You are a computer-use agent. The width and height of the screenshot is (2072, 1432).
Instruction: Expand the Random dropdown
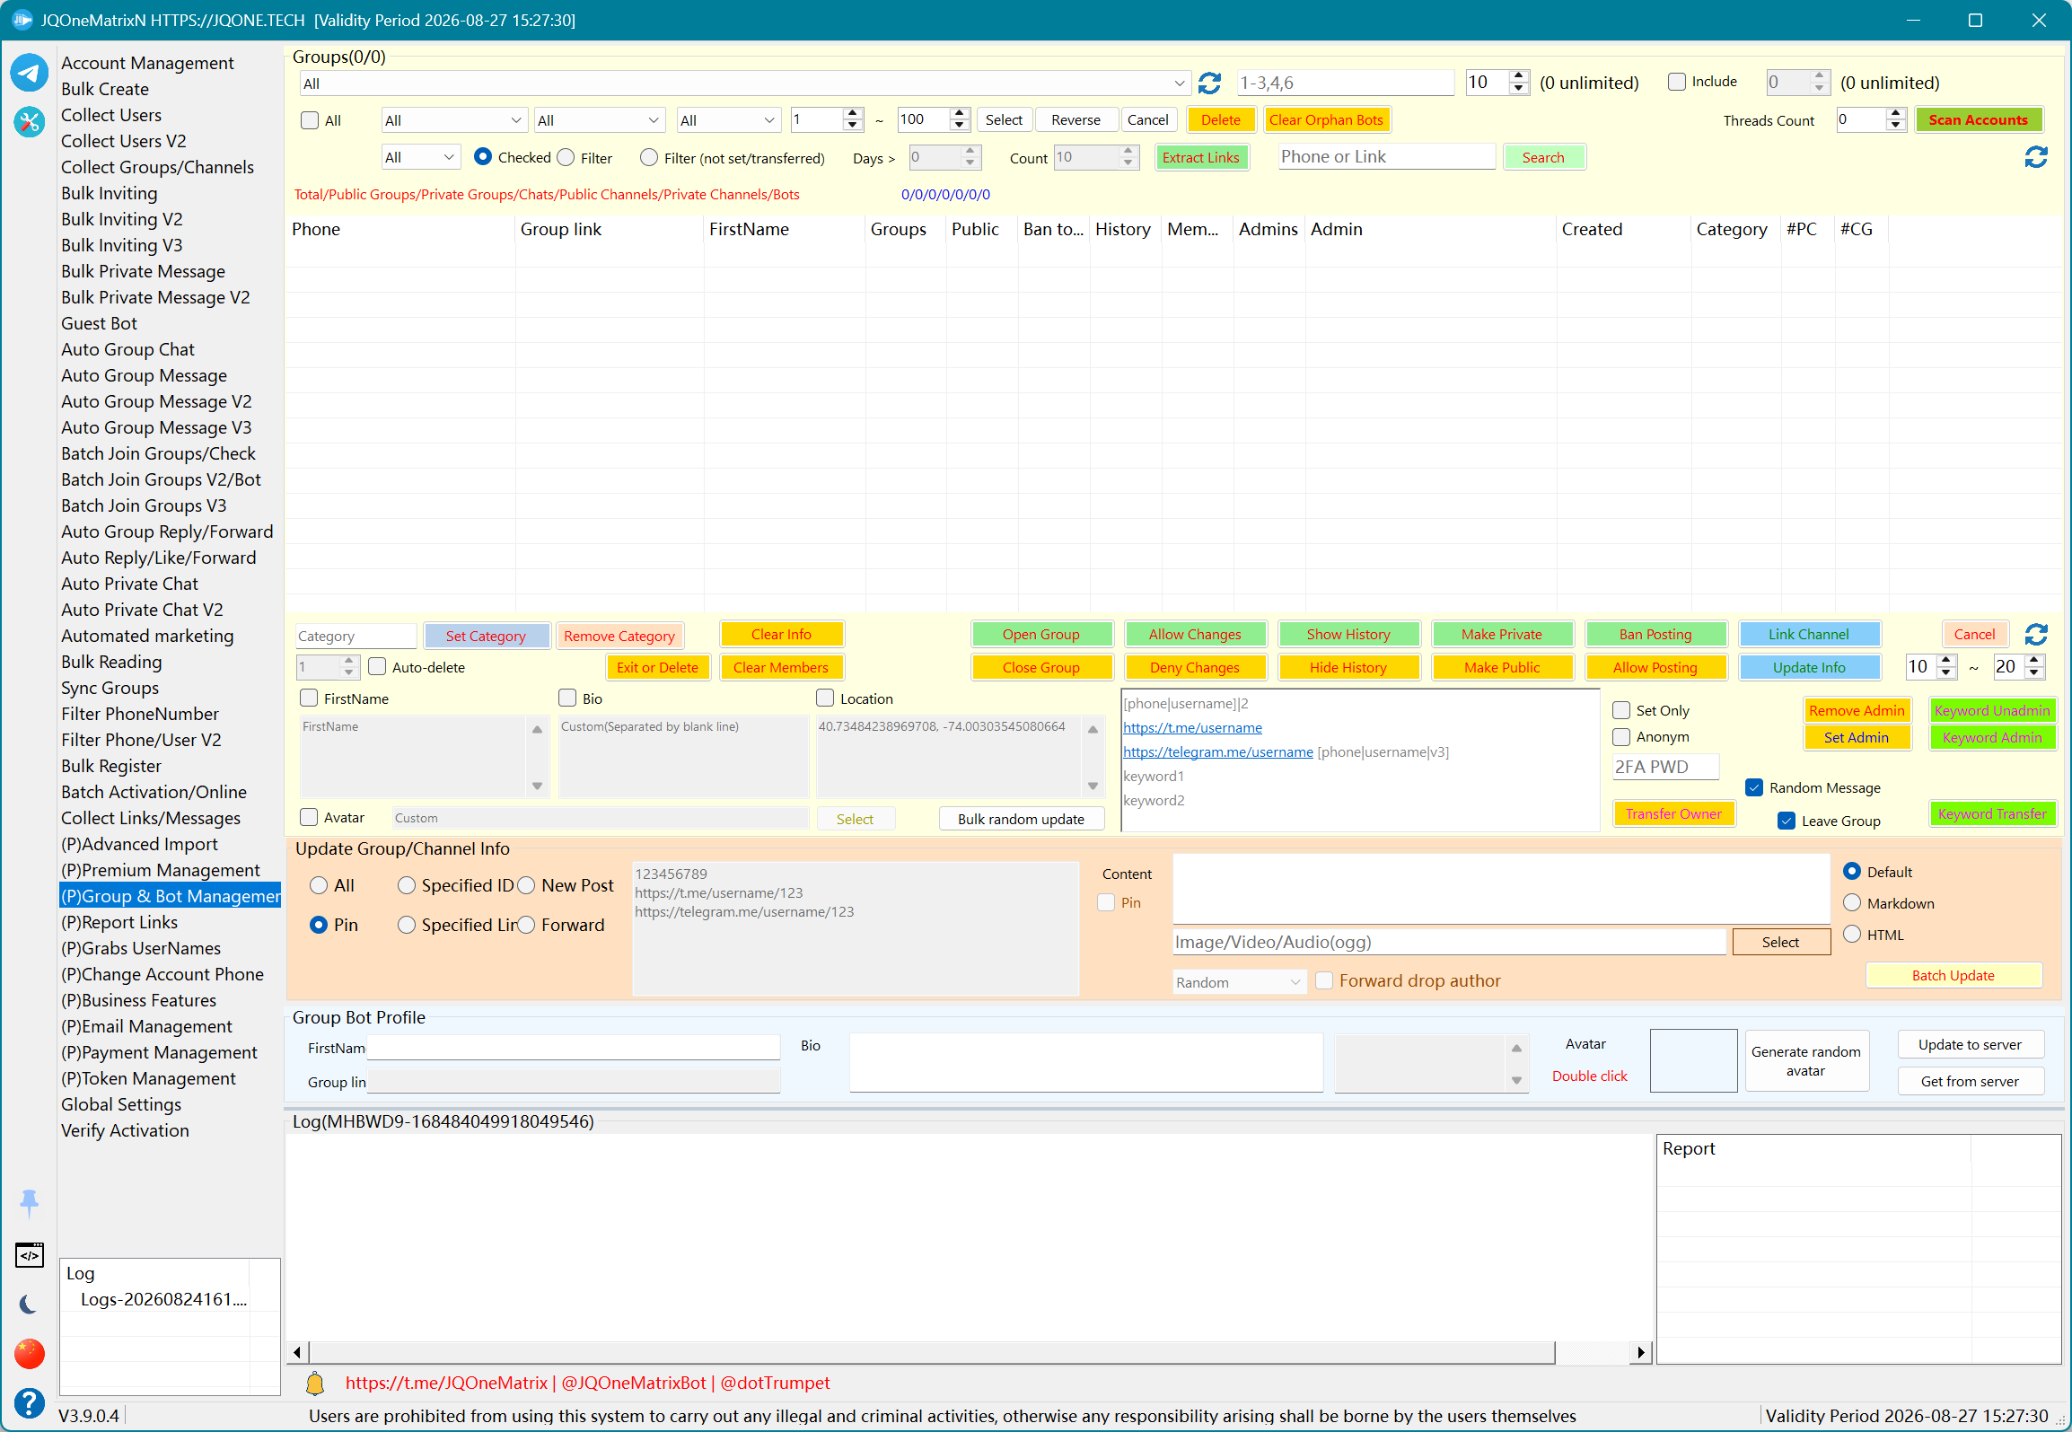pyautogui.click(x=1239, y=982)
